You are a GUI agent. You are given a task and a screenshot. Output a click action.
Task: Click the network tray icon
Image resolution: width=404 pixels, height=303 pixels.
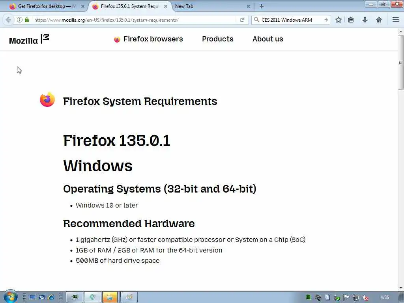tap(356, 297)
